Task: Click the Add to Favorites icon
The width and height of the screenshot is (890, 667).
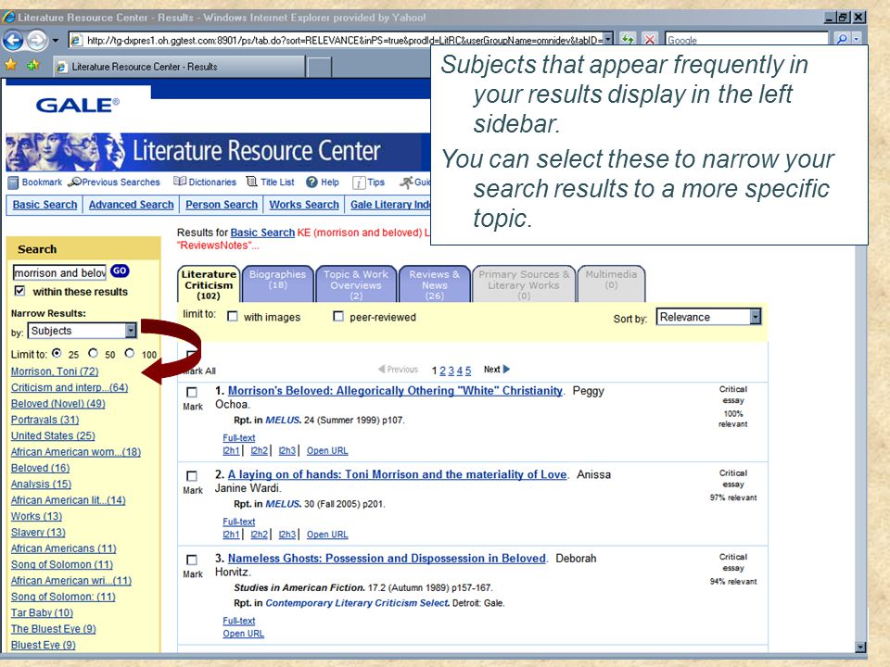Action: pos(33,65)
